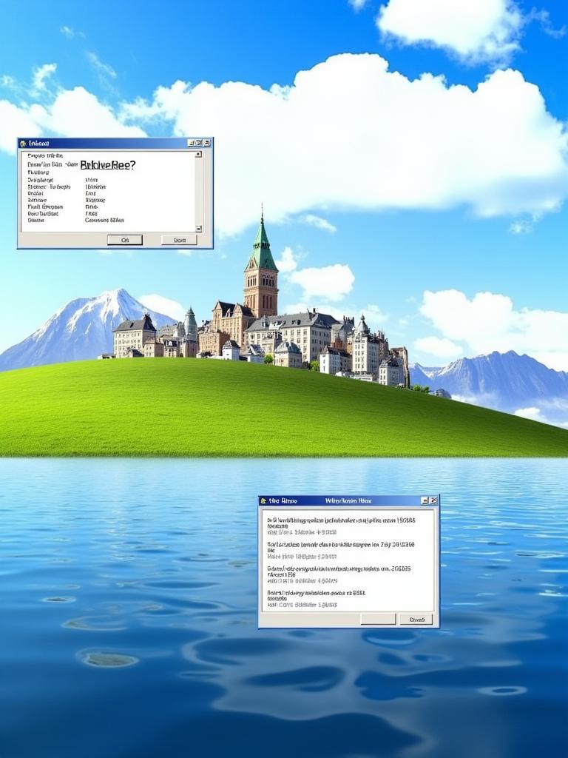Minimize the lower dialog over the water
This screenshot has width=568, height=758.
(x=425, y=501)
